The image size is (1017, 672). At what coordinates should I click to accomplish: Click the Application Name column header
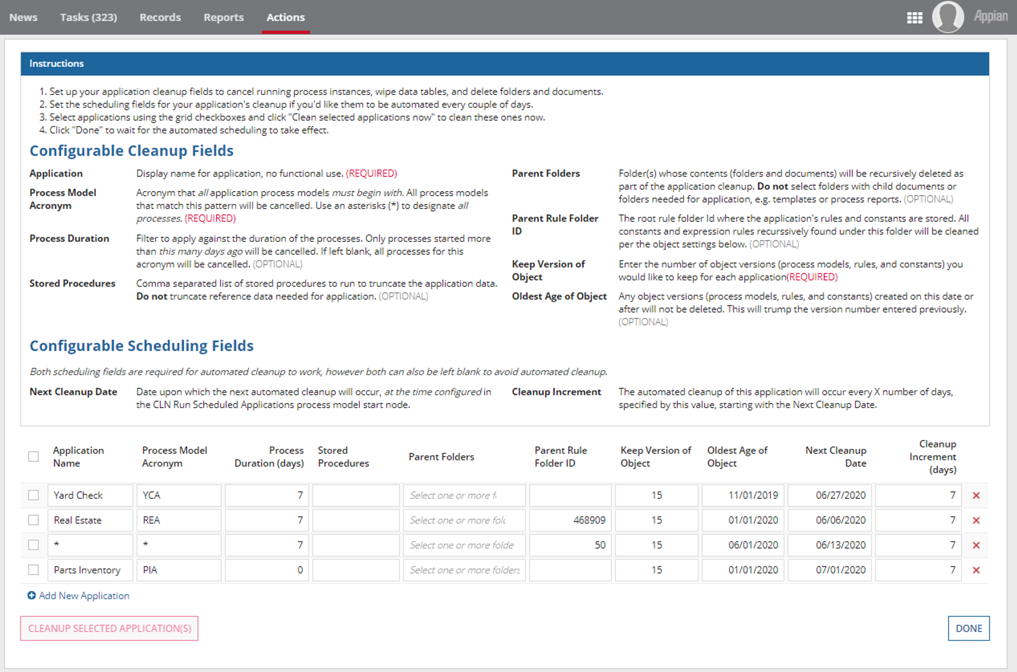tap(78, 457)
